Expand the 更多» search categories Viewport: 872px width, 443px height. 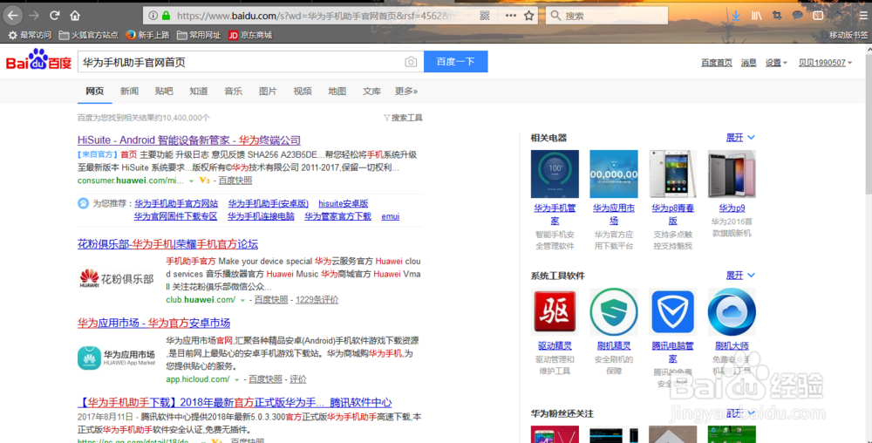click(x=406, y=92)
